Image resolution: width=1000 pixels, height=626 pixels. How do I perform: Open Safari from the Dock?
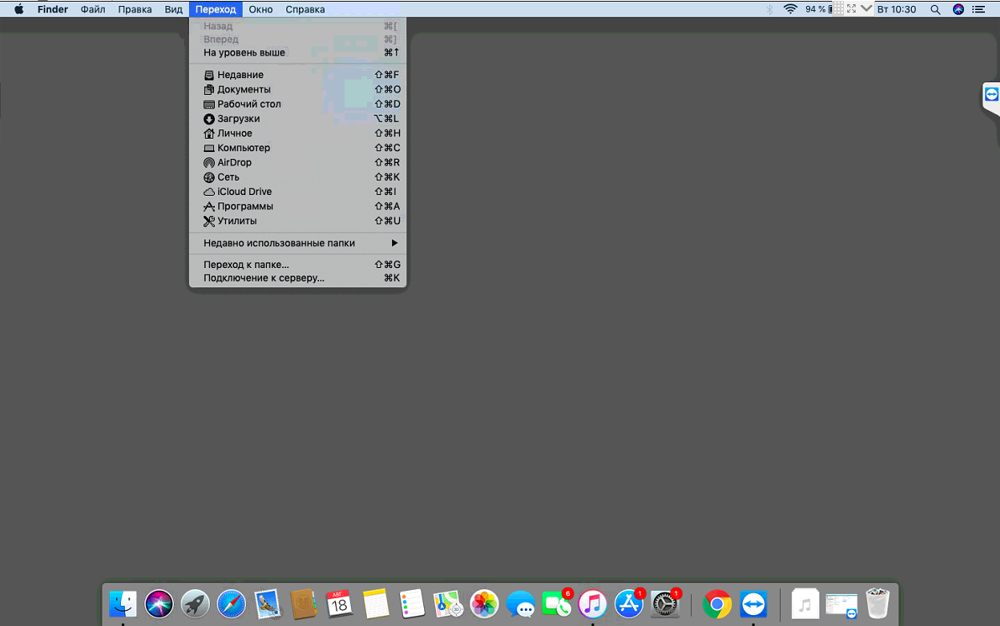pyautogui.click(x=232, y=603)
